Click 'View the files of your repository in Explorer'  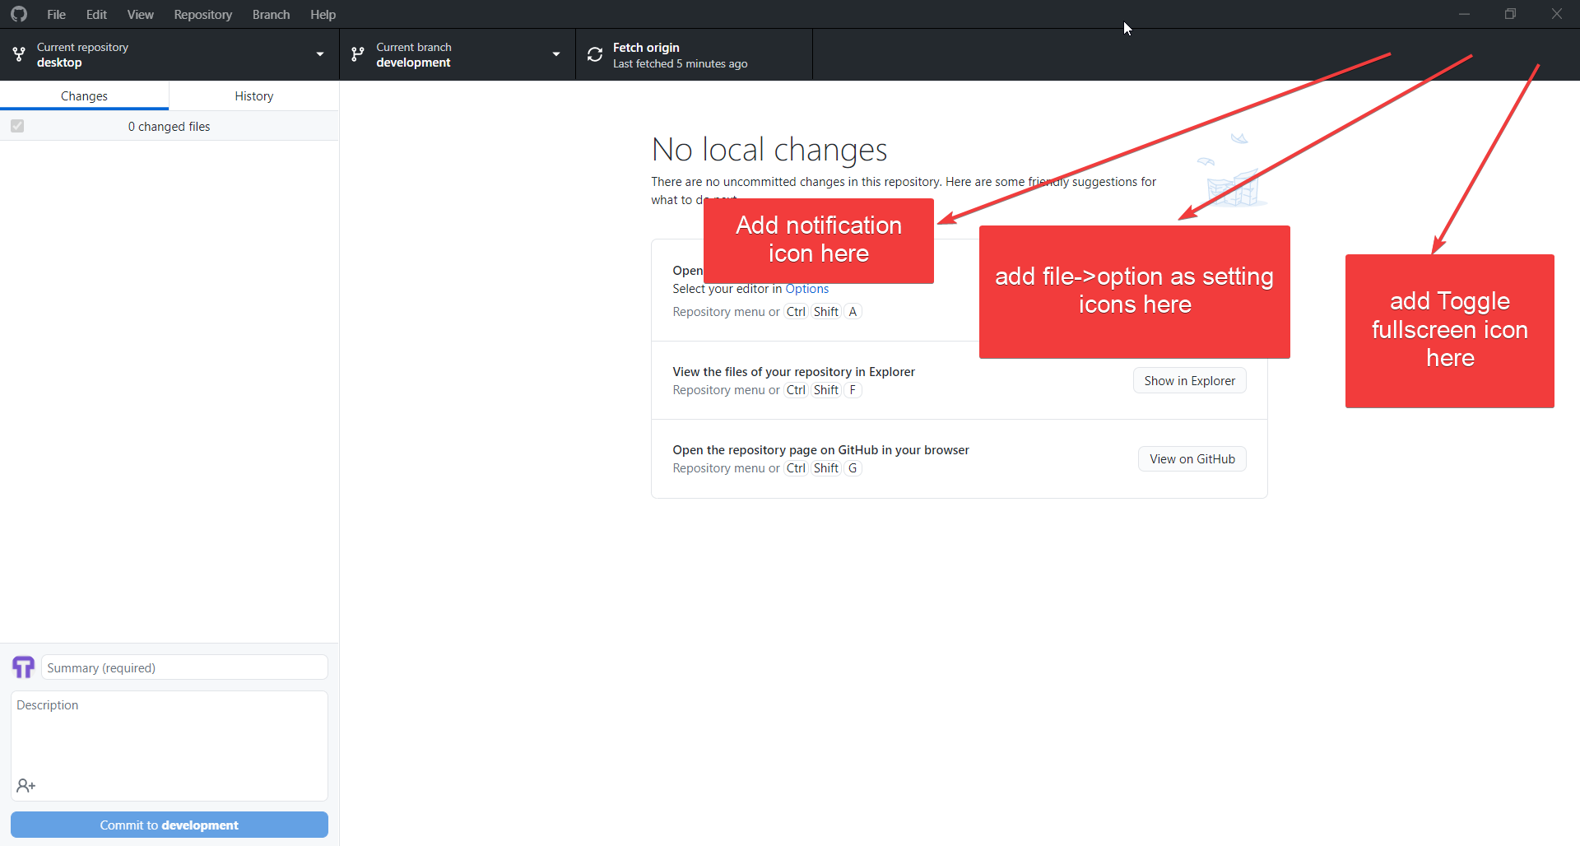793,372
